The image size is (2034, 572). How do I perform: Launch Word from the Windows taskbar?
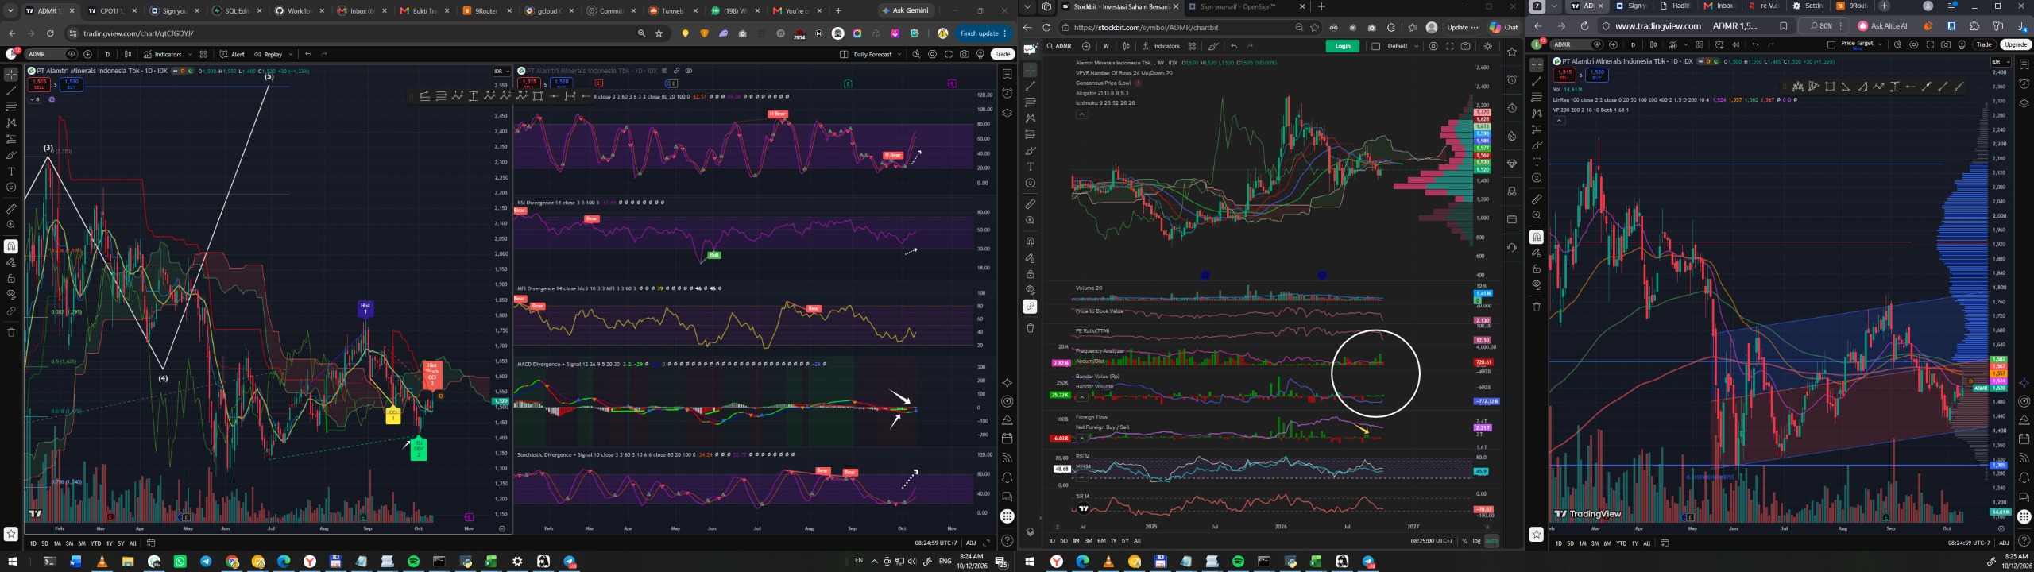pyautogui.click(x=75, y=562)
